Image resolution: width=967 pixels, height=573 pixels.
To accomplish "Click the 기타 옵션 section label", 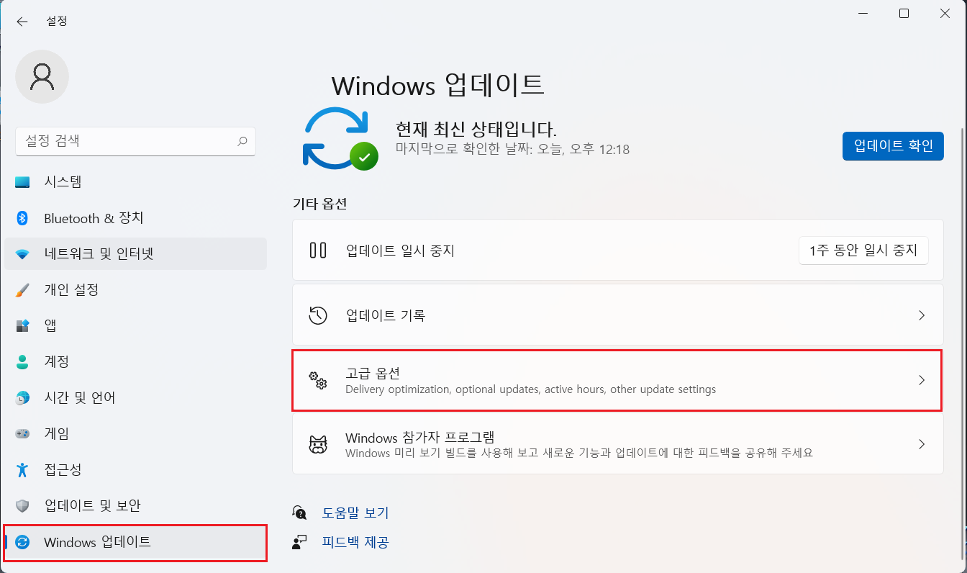I will point(320,204).
